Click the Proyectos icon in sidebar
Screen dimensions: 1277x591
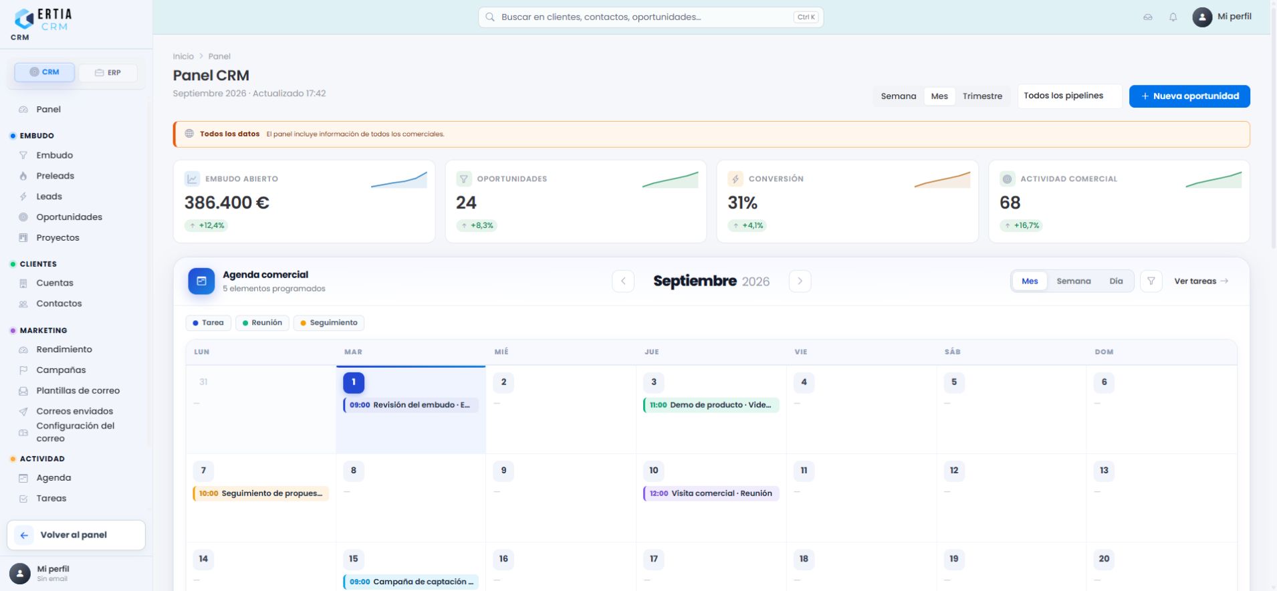[23, 238]
